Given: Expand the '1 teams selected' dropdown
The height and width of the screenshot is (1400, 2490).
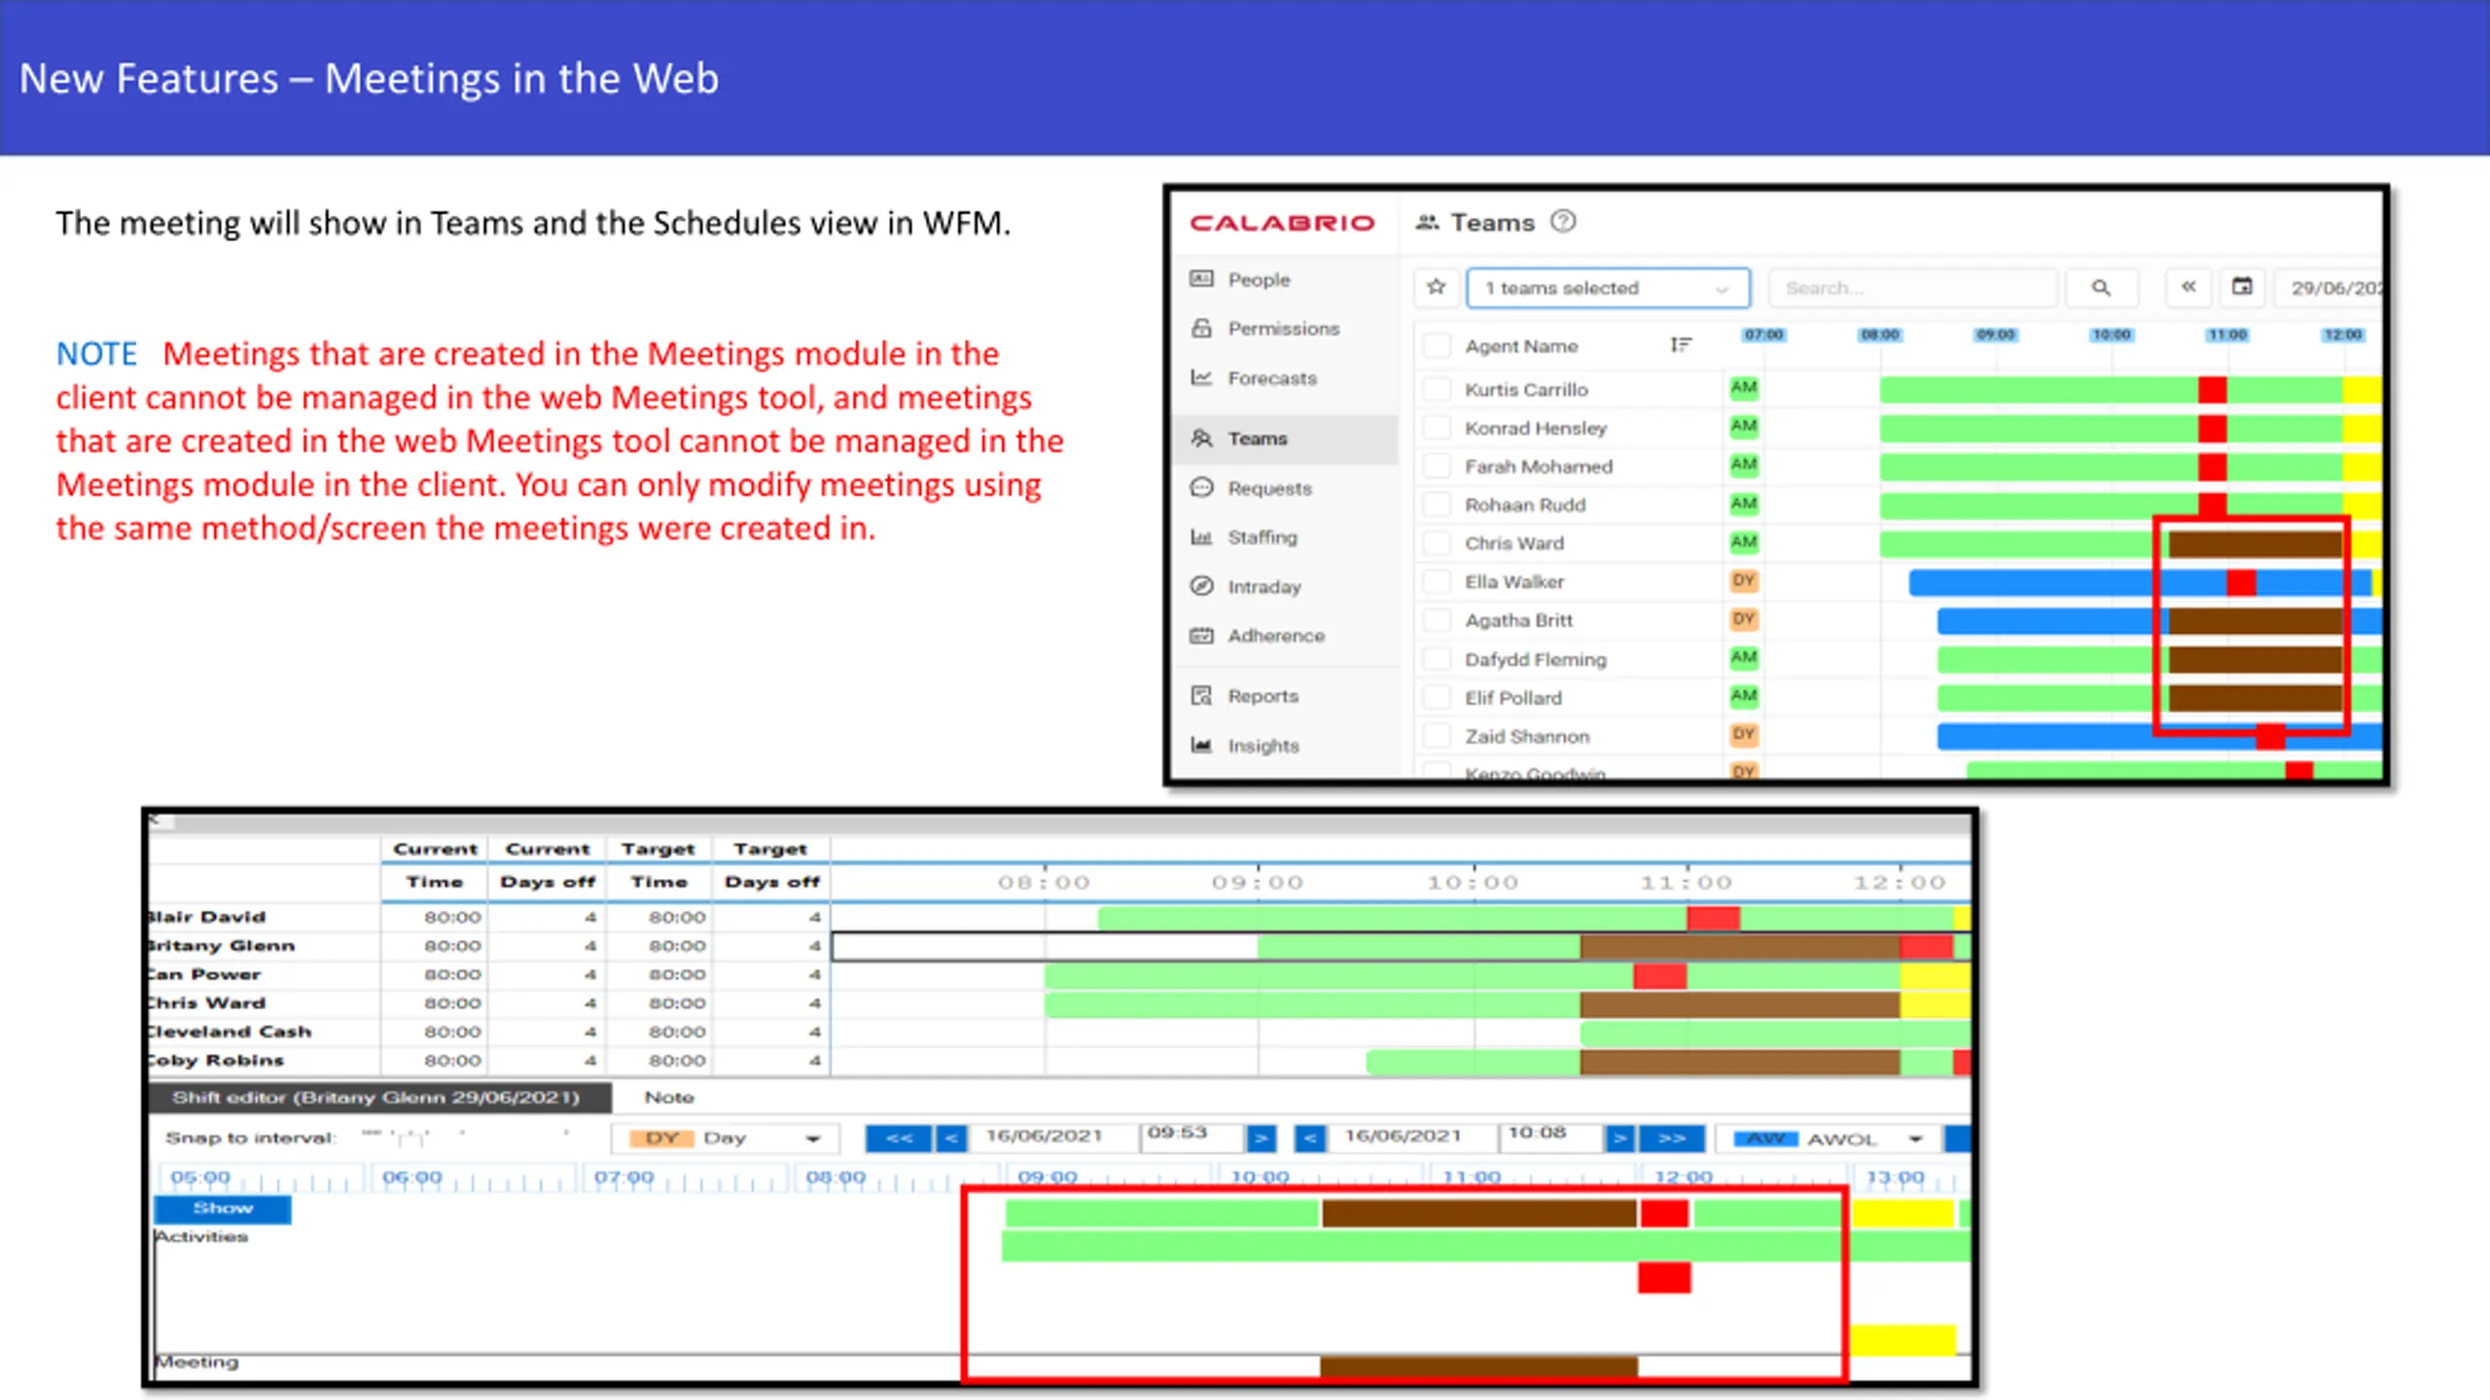Looking at the screenshot, I should click(1608, 288).
